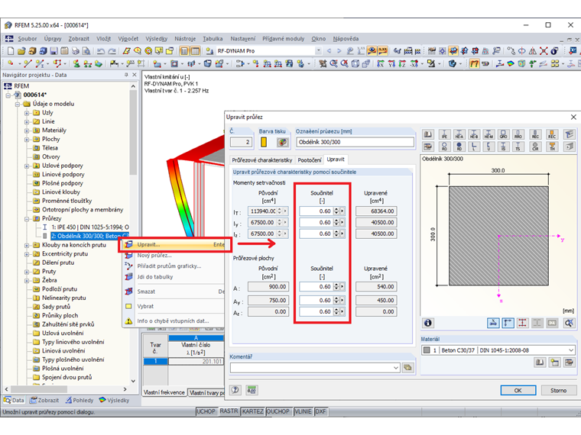581x435 pixels.
Task: Select the QRO hollow section icon
Action: click(503, 134)
